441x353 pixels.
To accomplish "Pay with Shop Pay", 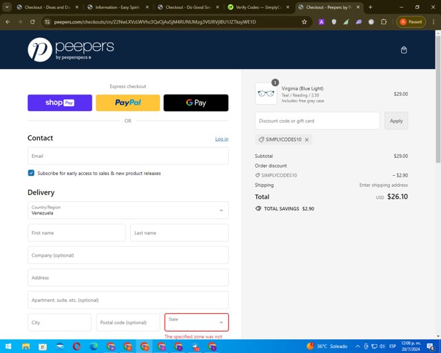I will [x=60, y=103].
